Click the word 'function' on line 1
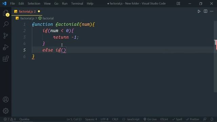Viewport: 217px width, 122px height. 42,24
